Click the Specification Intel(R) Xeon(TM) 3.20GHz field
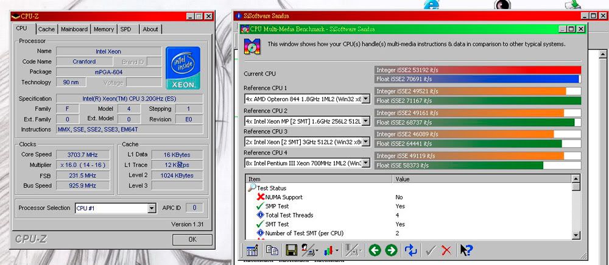Image resolution: width=609 pixels, height=265 pixels. click(x=129, y=99)
